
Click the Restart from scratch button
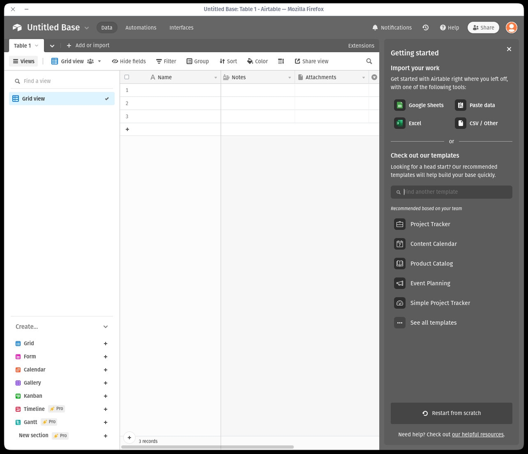point(451,413)
